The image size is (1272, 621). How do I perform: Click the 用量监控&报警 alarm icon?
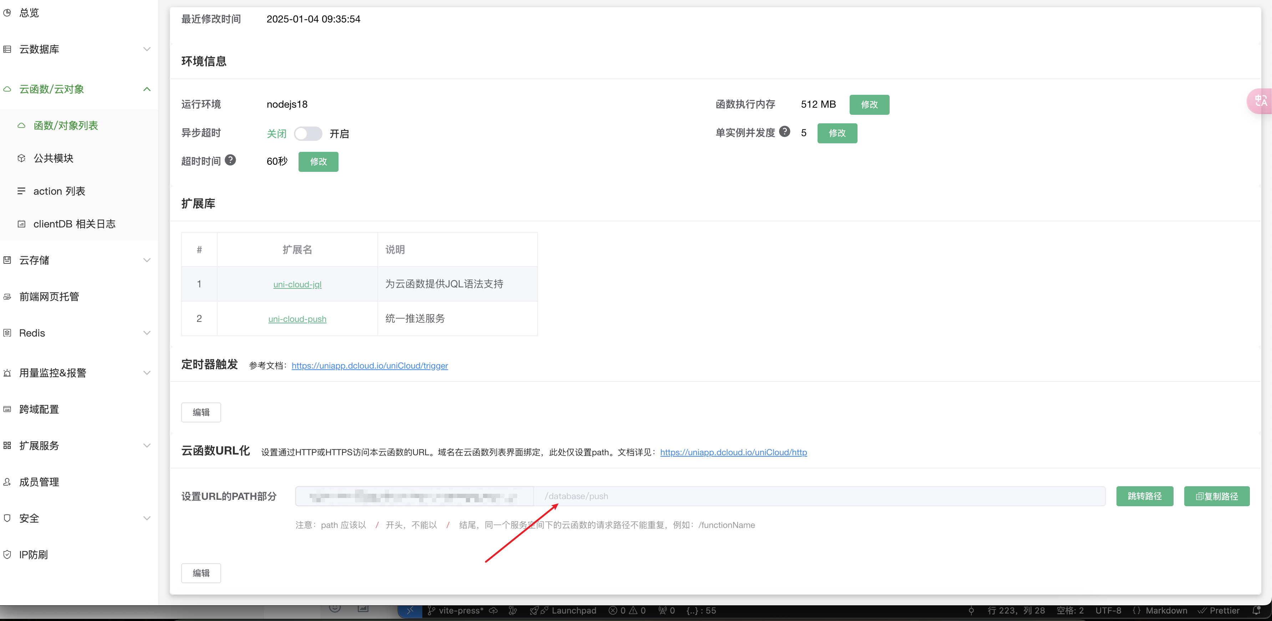point(7,373)
